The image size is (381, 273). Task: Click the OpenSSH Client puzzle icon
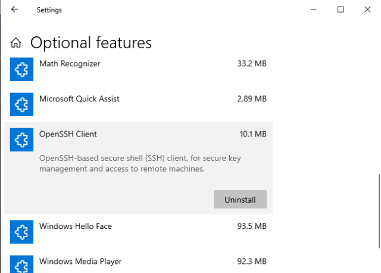click(x=21, y=140)
